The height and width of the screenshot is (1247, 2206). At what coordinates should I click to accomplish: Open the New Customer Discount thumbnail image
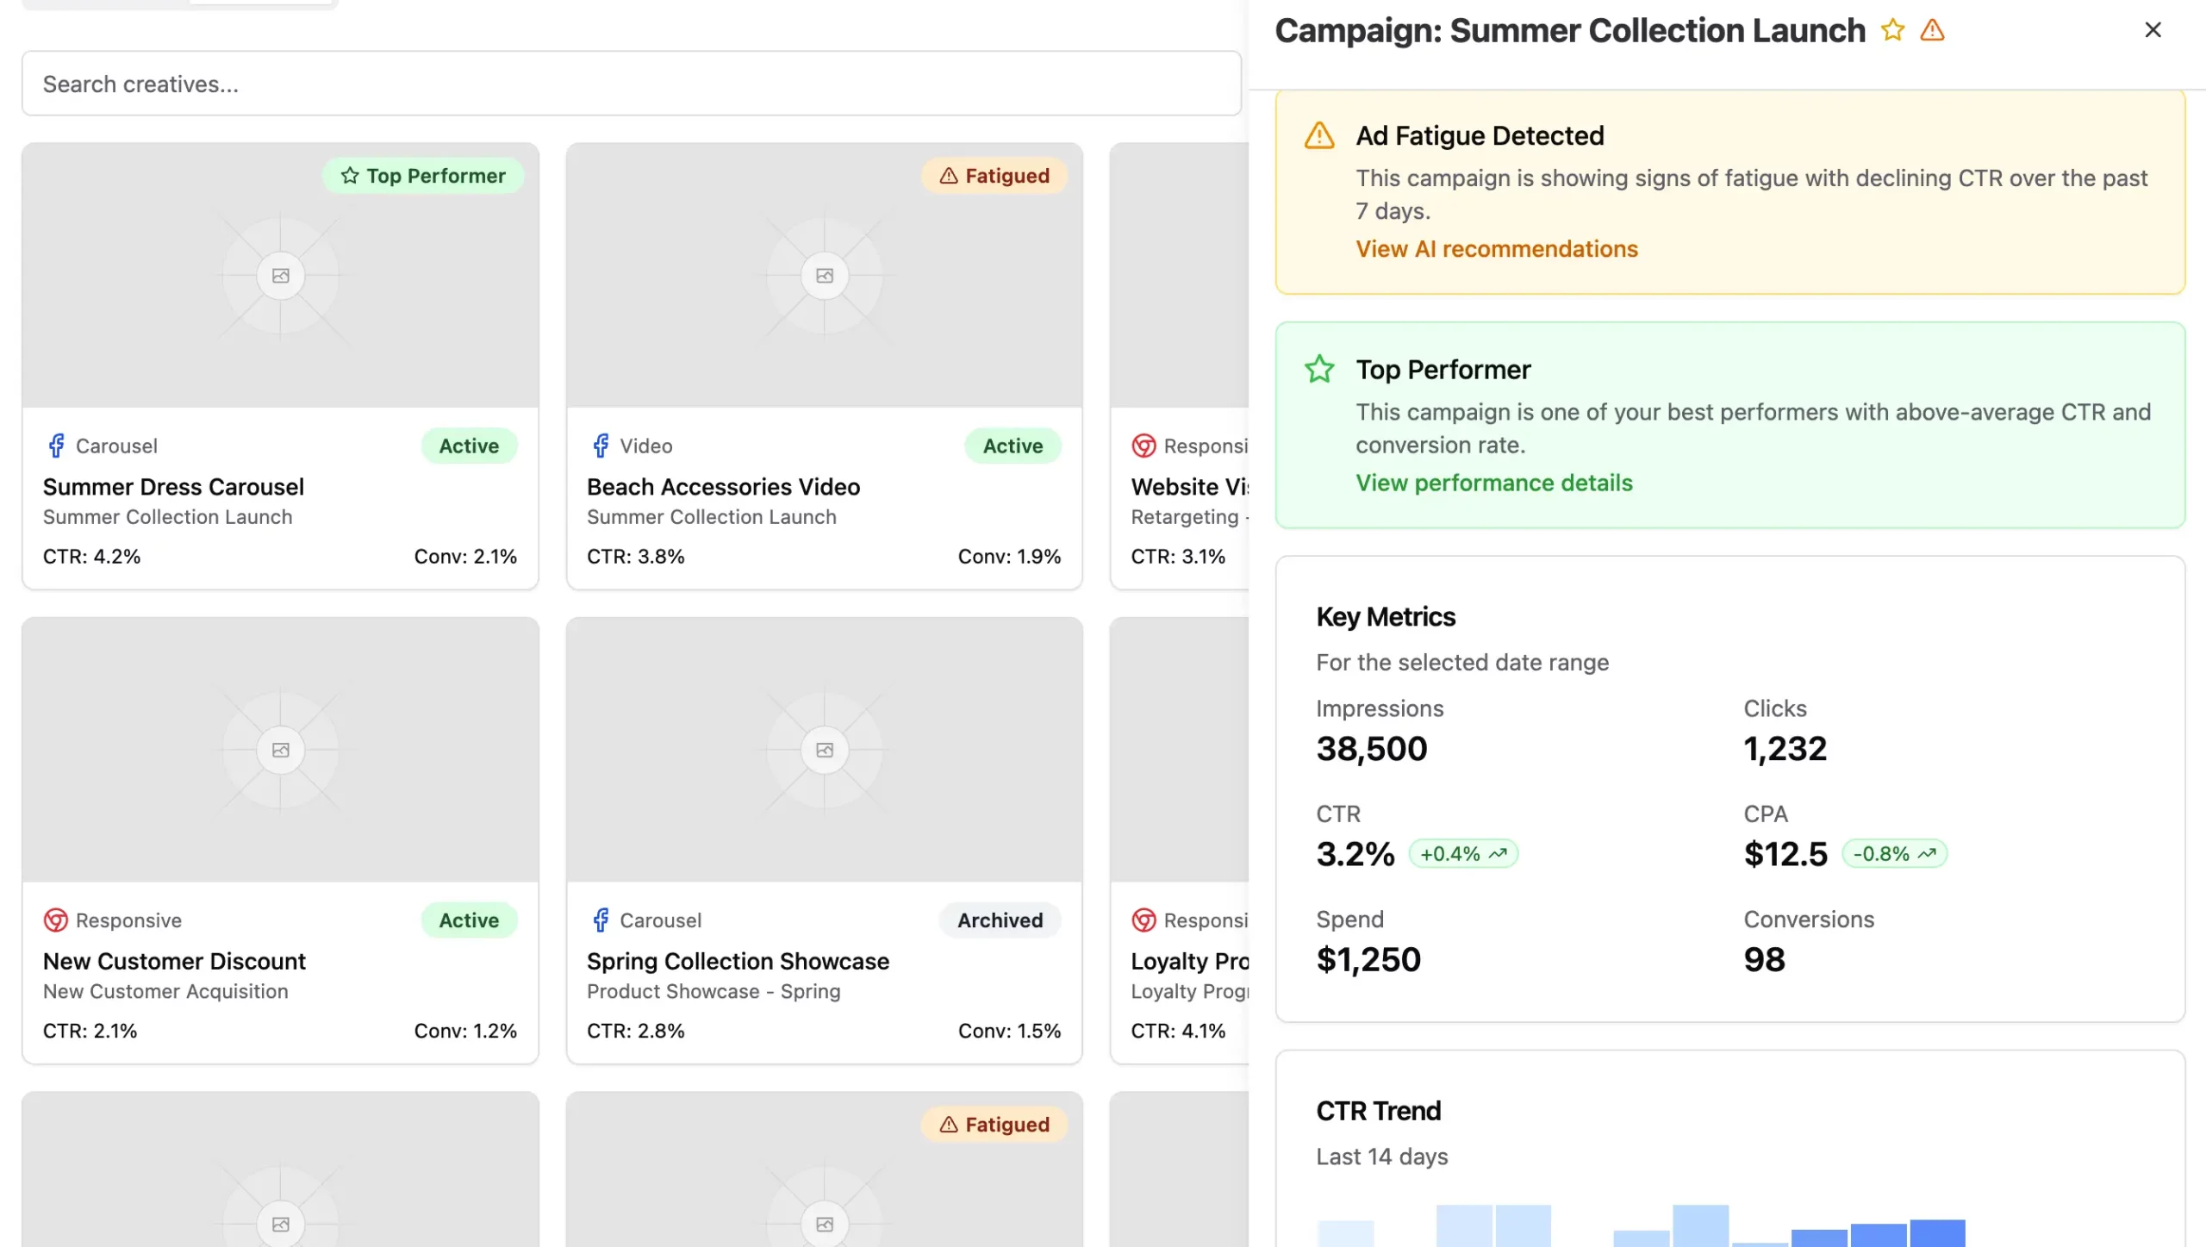pyautogui.click(x=280, y=750)
